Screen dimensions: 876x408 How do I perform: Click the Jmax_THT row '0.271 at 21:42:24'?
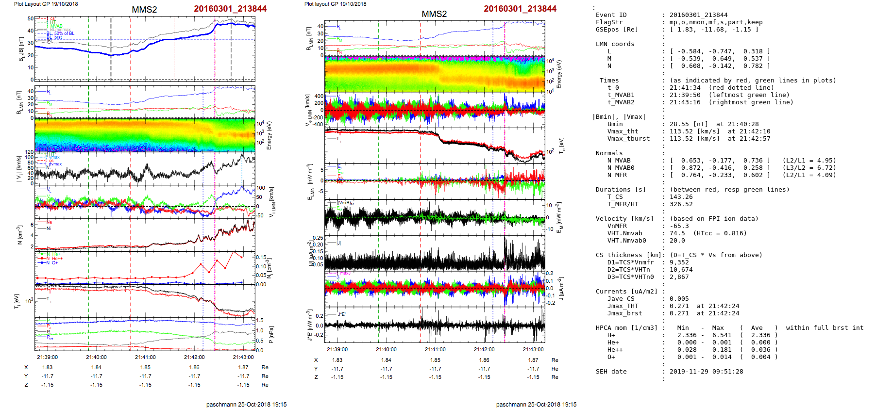pos(704,306)
